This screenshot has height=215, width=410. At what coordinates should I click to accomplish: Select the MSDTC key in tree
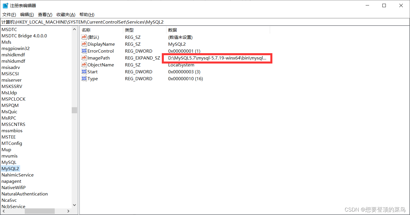coord(9,29)
